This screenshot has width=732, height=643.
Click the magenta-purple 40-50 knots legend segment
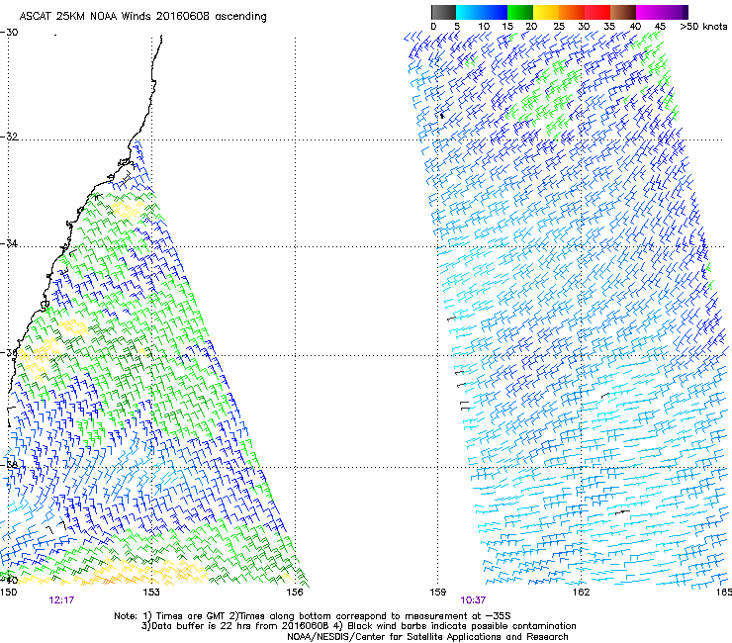(x=662, y=12)
